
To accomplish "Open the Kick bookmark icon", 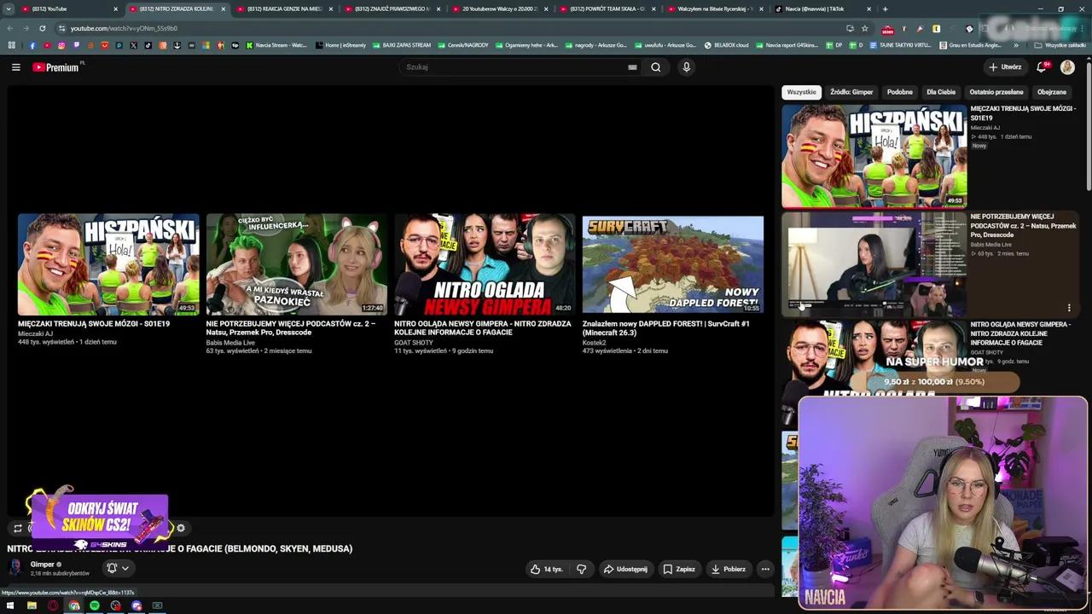I will coord(249,45).
